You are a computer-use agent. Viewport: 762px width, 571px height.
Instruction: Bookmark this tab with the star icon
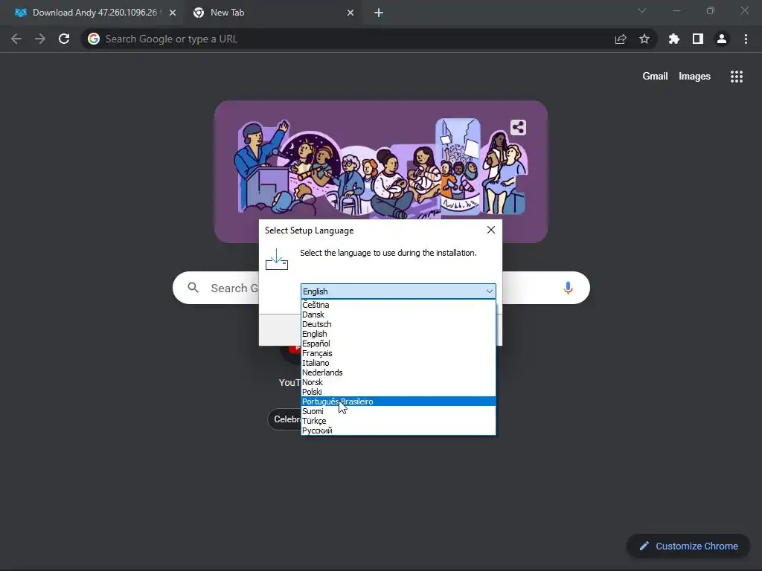pos(644,39)
